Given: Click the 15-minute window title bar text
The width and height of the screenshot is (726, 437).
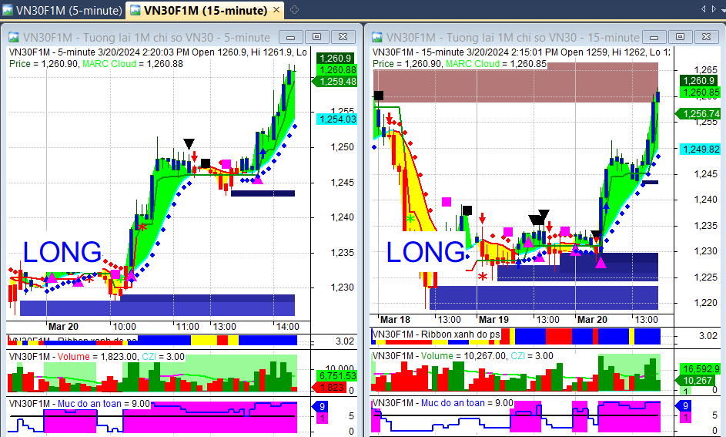Looking at the screenshot, I should point(513,38).
